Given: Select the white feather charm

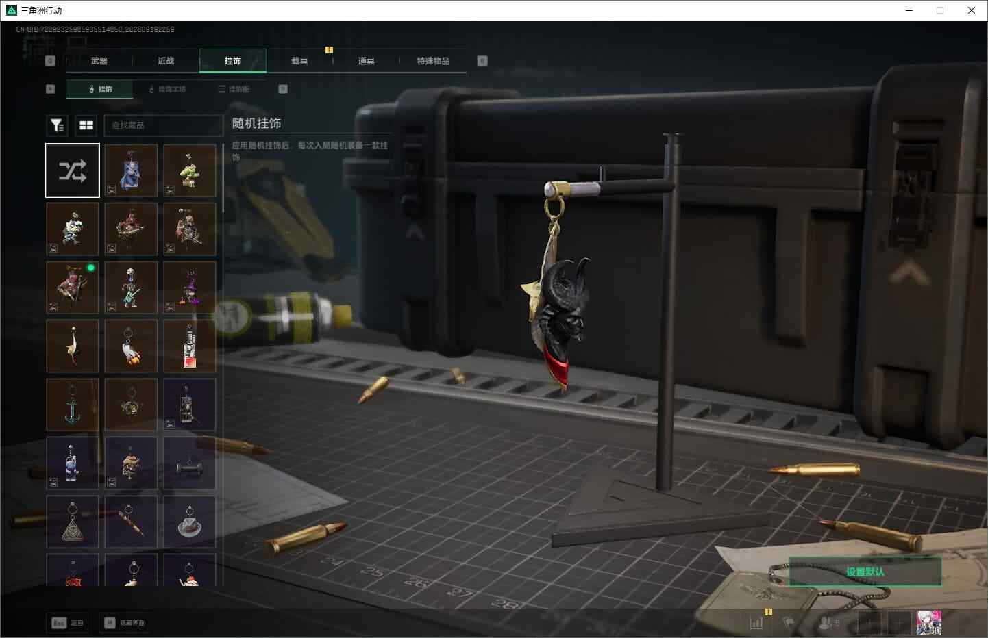Looking at the screenshot, I should 73,346.
